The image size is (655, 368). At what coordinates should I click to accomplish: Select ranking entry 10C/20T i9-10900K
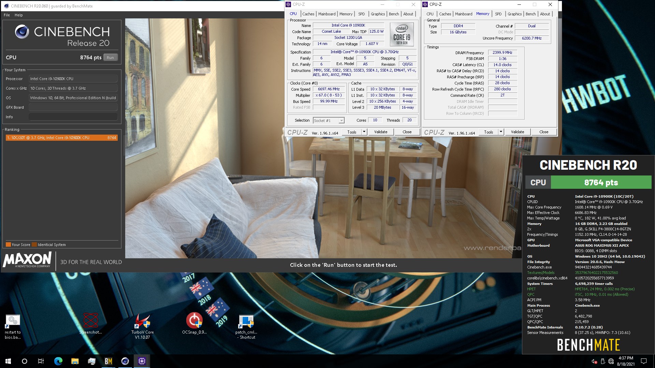[62, 138]
